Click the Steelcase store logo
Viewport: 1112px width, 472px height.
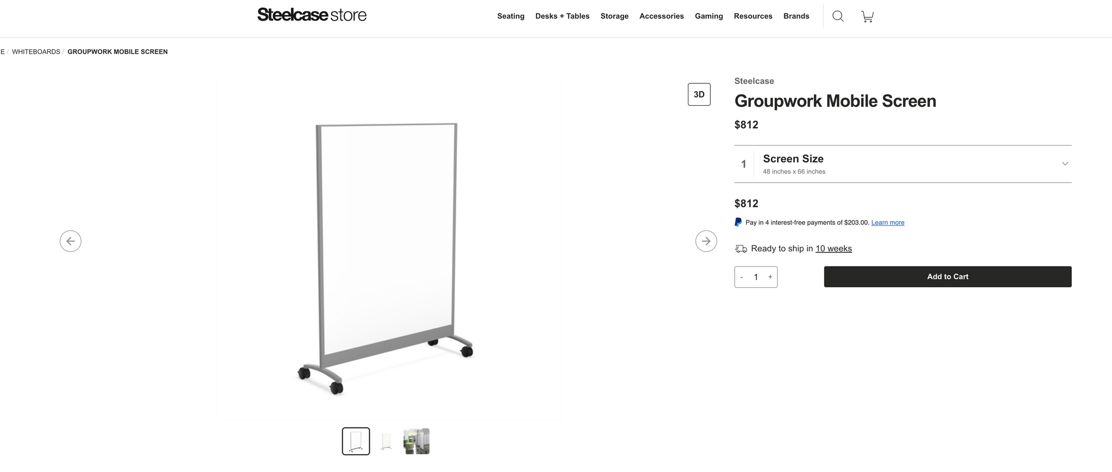pos(312,15)
